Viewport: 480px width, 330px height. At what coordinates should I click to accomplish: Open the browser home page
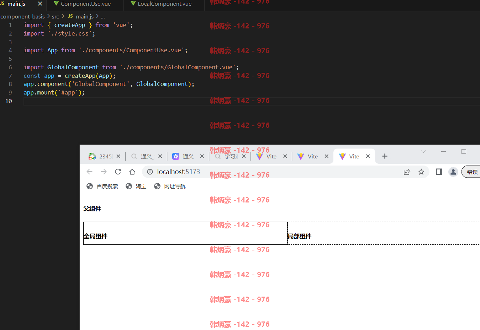point(132,172)
